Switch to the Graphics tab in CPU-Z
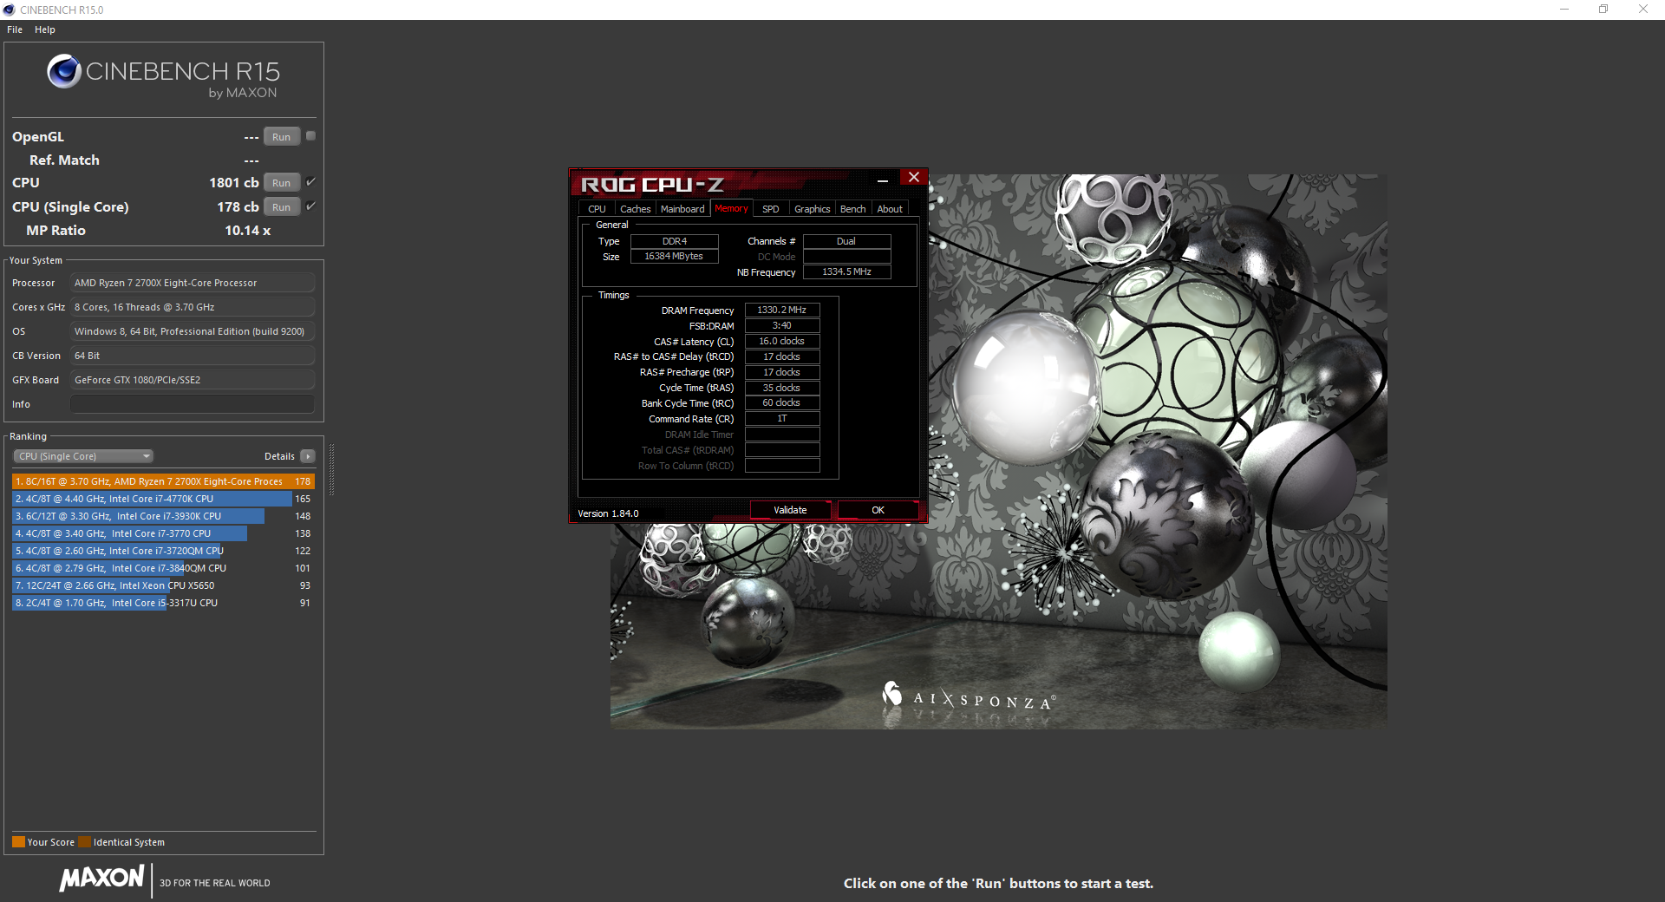Viewport: 1665px width, 902px height. point(813,209)
